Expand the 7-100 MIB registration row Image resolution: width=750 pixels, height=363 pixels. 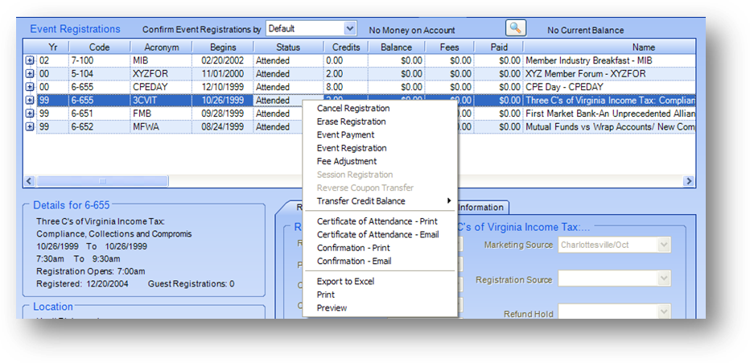pyautogui.click(x=30, y=60)
